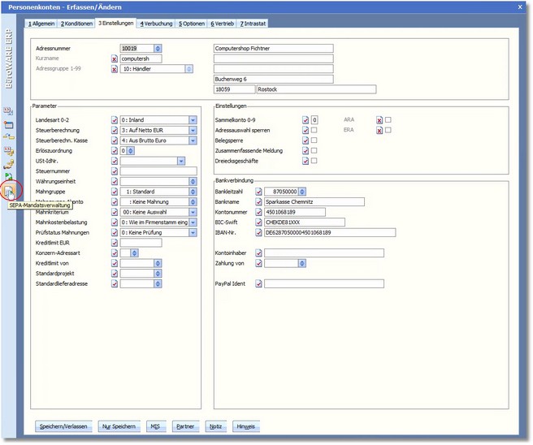Click the Nur Speichern button
Image resolution: width=533 pixels, height=445 pixels.
click(x=119, y=426)
